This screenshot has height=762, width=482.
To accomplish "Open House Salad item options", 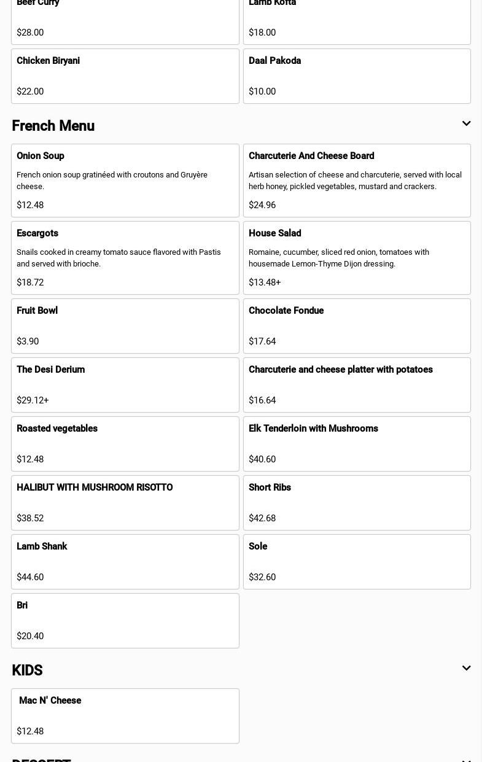I will pyautogui.click(x=357, y=258).
